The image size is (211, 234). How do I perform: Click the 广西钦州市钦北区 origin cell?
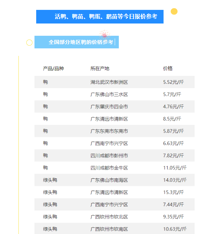[x=109, y=217]
